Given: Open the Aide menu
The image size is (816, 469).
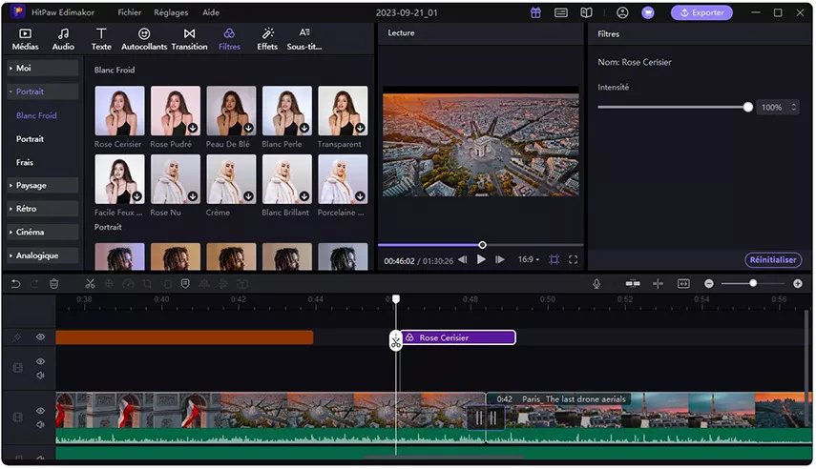Looking at the screenshot, I should pos(211,12).
